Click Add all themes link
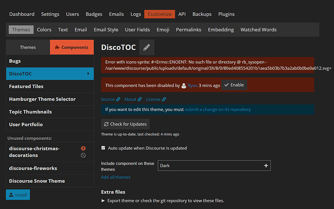 tap(116, 177)
